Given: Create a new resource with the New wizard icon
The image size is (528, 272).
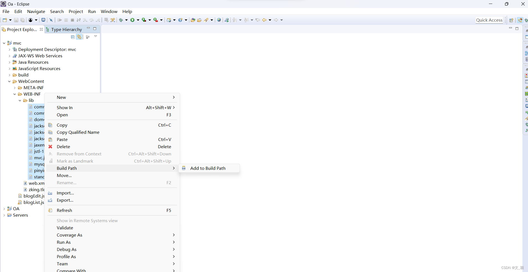Looking at the screenshot, I should (4, 20).
